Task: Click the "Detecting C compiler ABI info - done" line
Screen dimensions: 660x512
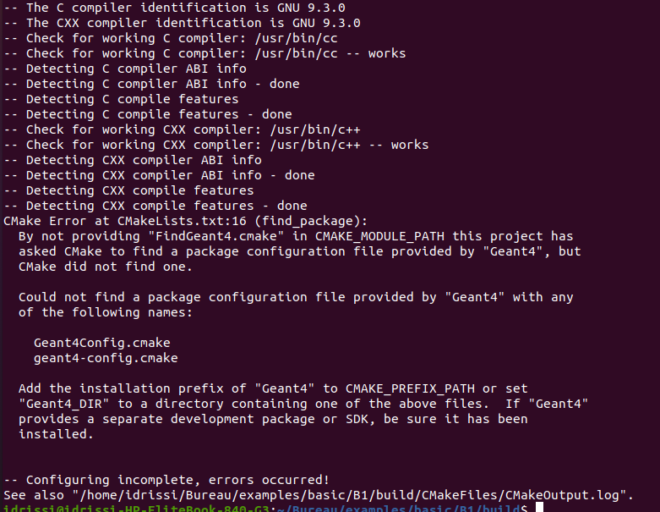Action: coord(151,84)
